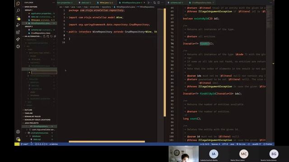Change Java language mode in status bar
The width and height of the screenshot is (289, 162).
232,144
